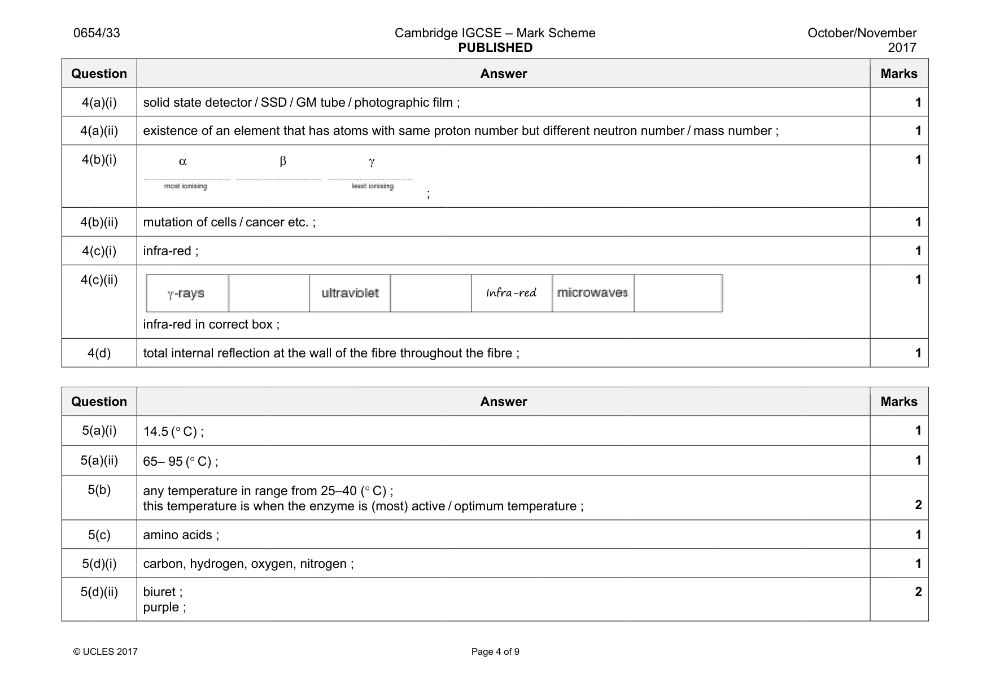991x700 pixels.
Task: Click the 'most ionising' label
Action: coord(186,186)
